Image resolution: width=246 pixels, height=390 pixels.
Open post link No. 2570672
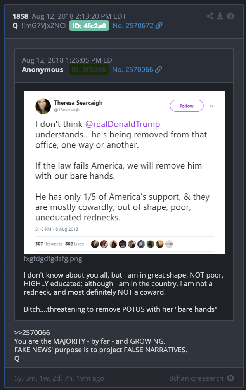133,25
